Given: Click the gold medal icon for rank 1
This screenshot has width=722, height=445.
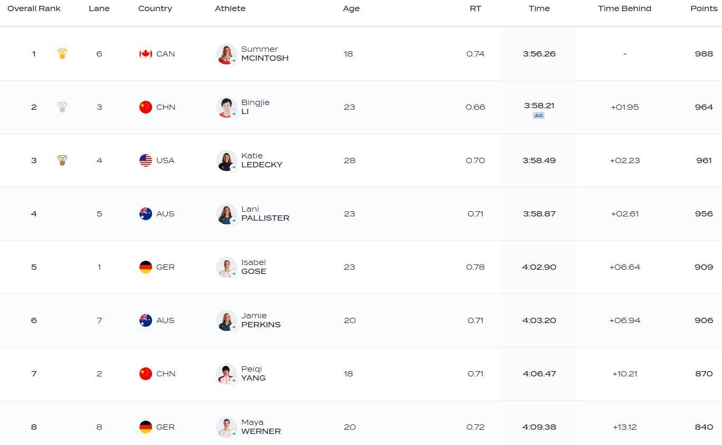Looking at the screenshot, I should point(62,54).
